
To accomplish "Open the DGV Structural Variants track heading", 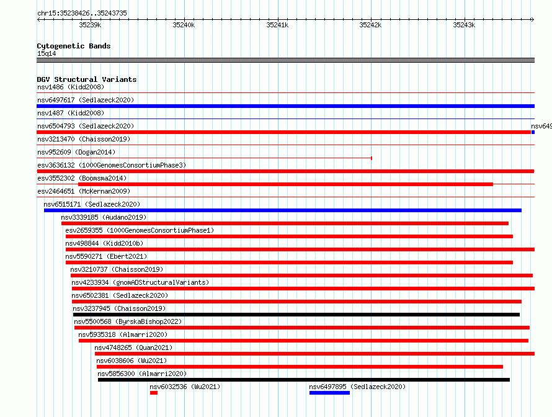I will click(87, 79).
